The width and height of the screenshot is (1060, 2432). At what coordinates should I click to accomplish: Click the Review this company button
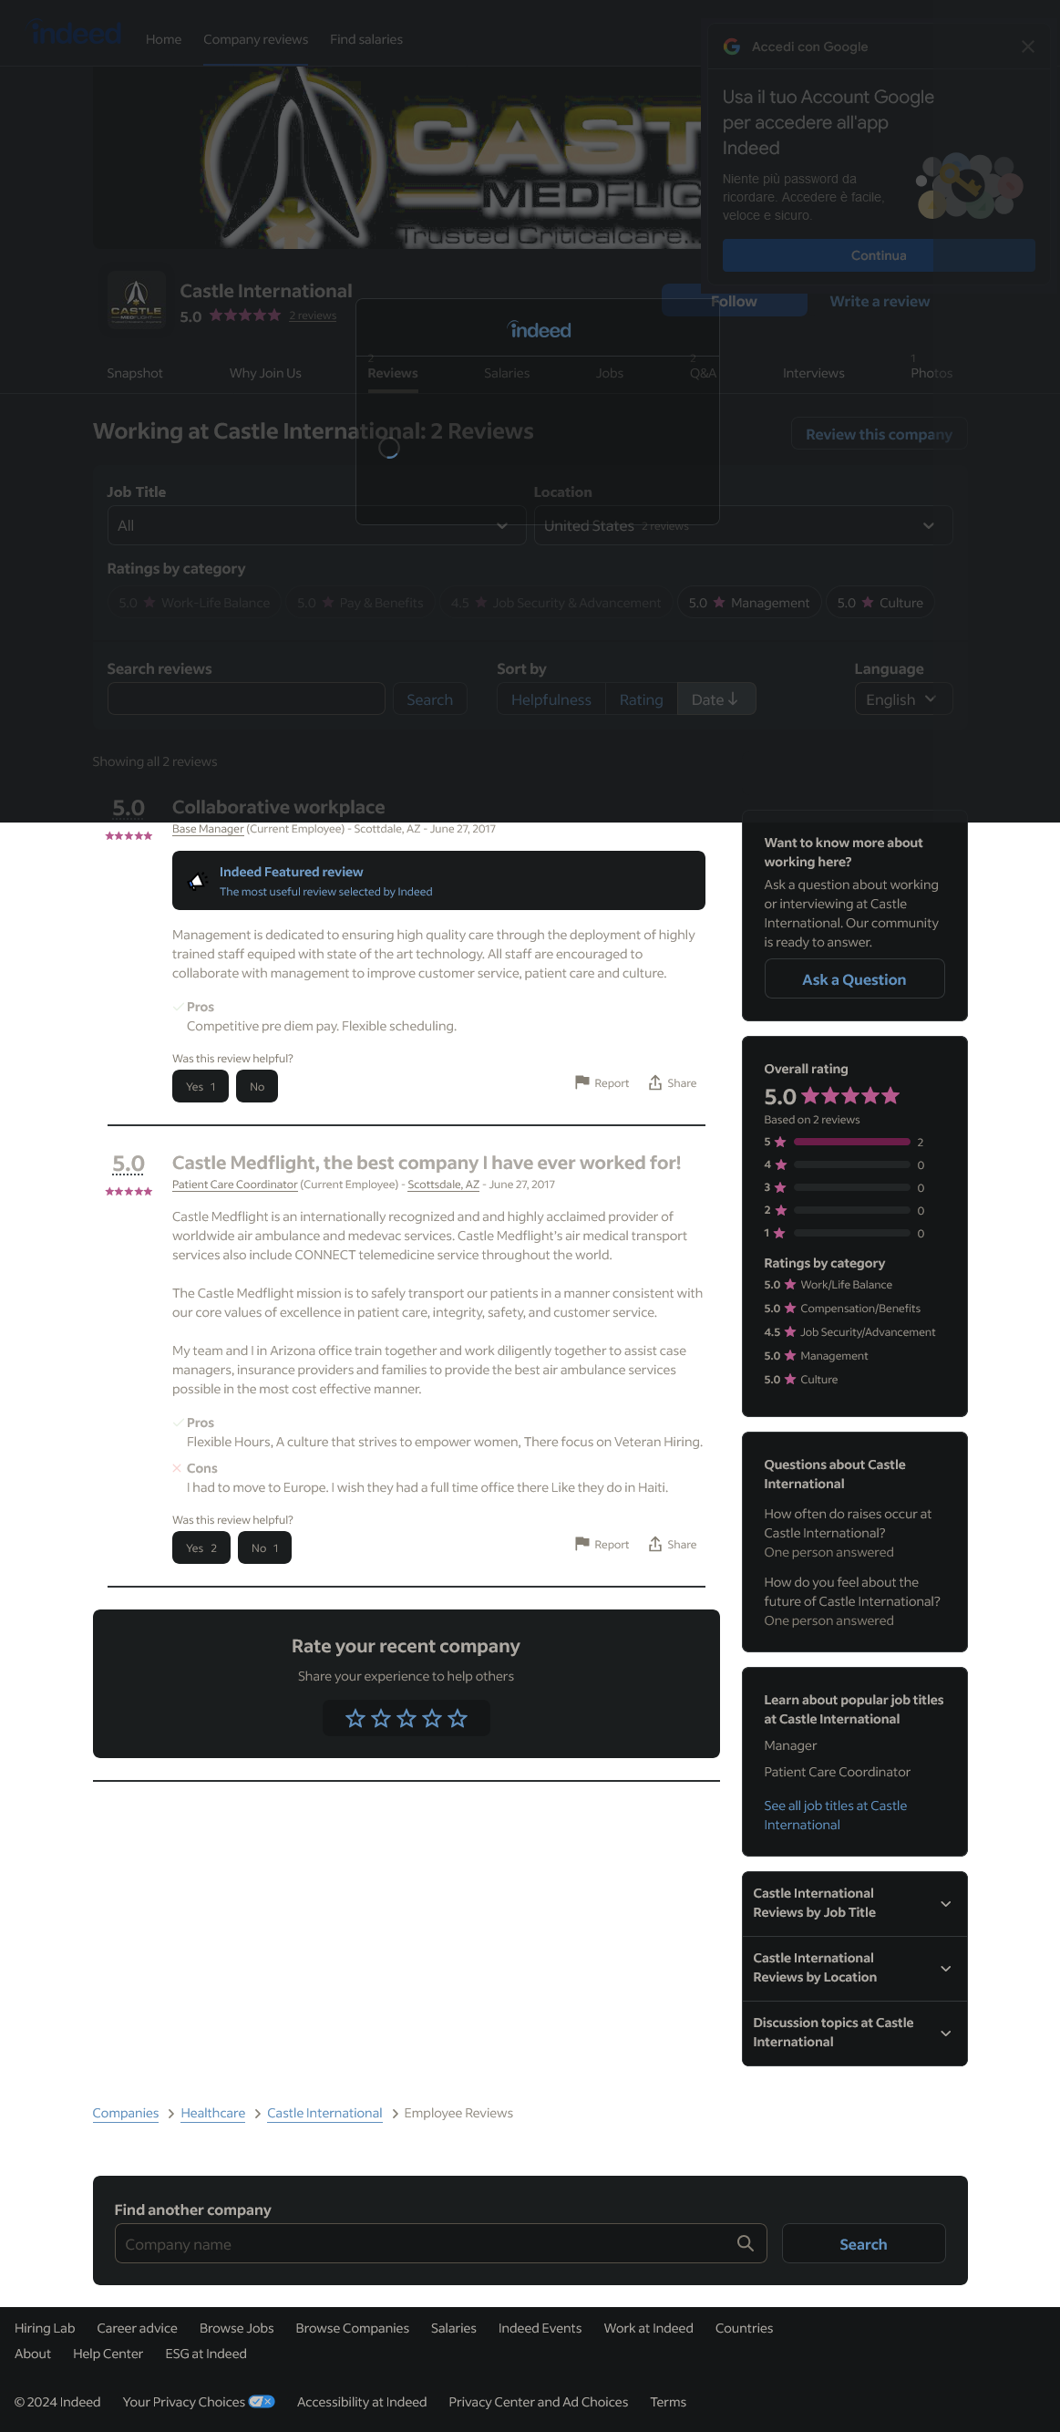[879, 434]
